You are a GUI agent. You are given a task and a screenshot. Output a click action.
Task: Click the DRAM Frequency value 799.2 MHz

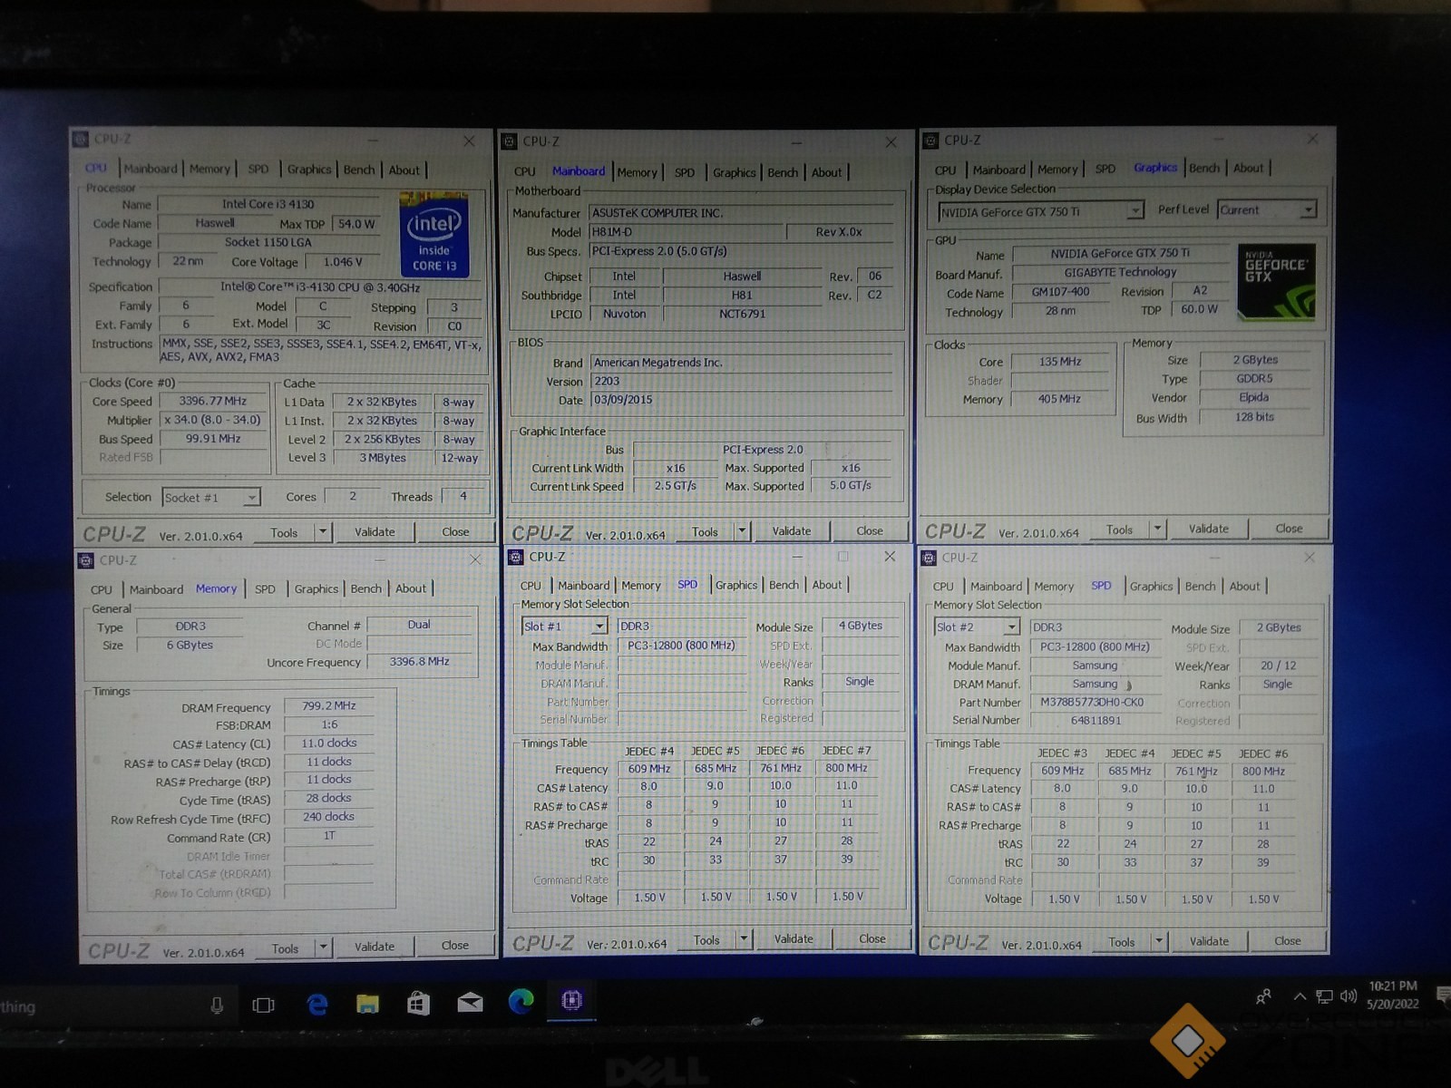tap(328, 706)
